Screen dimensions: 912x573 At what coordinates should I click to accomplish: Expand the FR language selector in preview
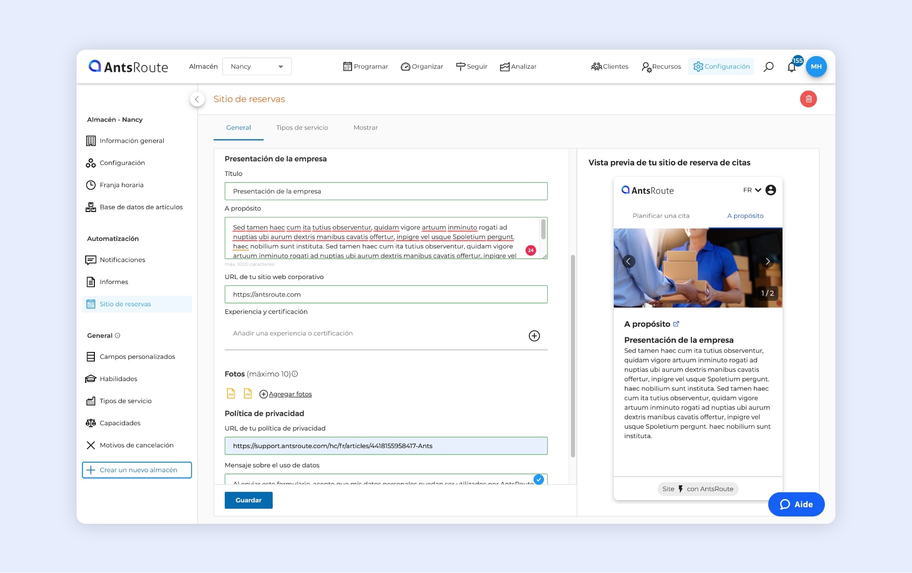coord(752,190)
